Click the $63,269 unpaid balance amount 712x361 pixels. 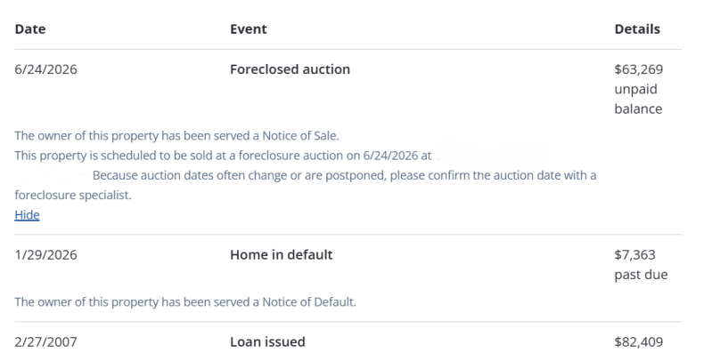tap(638, 69)
